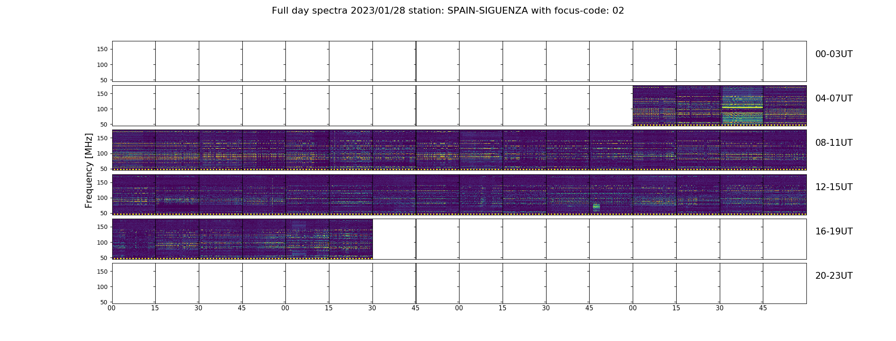Screen dimensions: 896x341
Task: Click the plot title mentioning SPAIN-SIGUENZA station
Action: point(448,11)
